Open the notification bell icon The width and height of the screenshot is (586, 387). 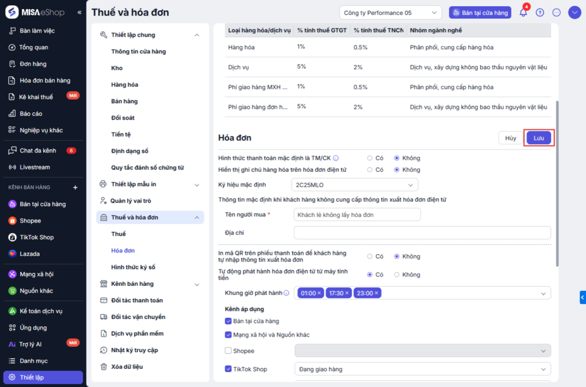coord(523,13)
